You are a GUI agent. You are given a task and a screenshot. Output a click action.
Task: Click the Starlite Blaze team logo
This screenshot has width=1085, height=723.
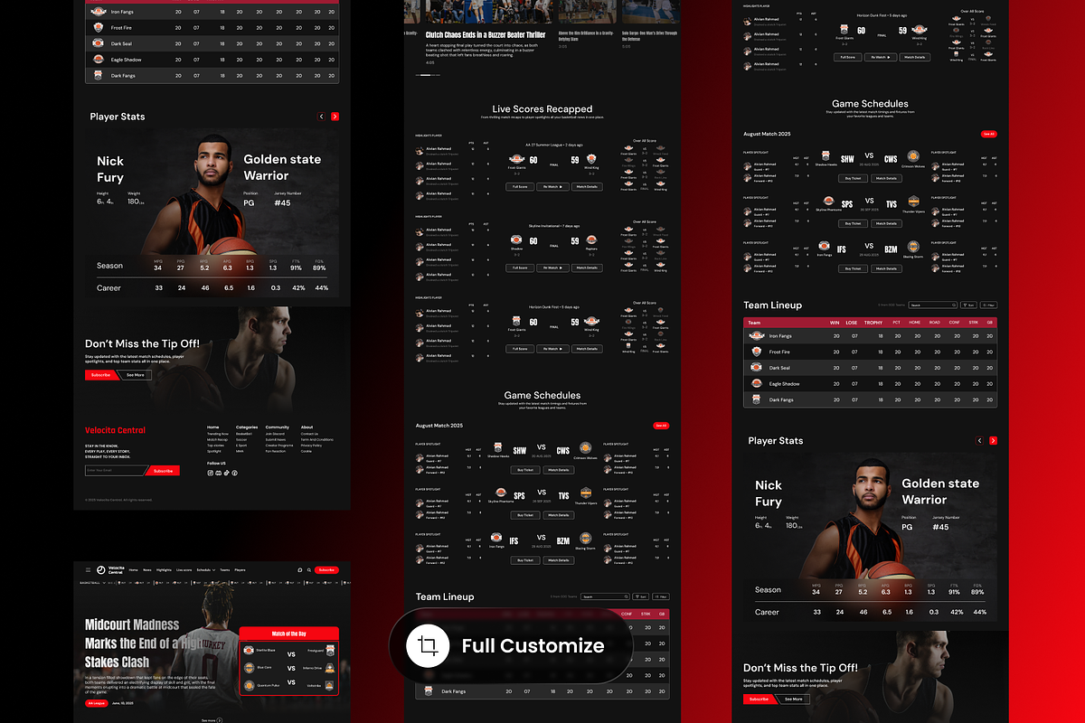point(249,651)
